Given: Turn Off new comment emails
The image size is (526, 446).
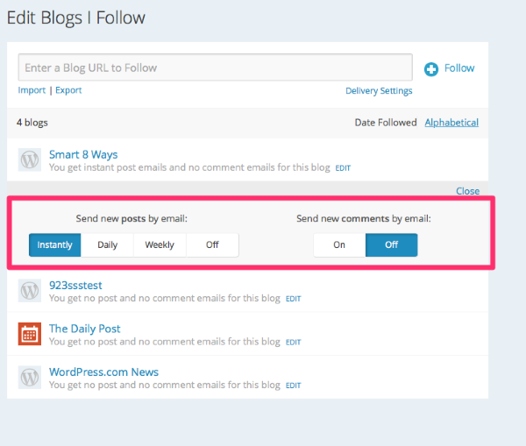Looking at the screenshot, I should [x=391, y=245].
